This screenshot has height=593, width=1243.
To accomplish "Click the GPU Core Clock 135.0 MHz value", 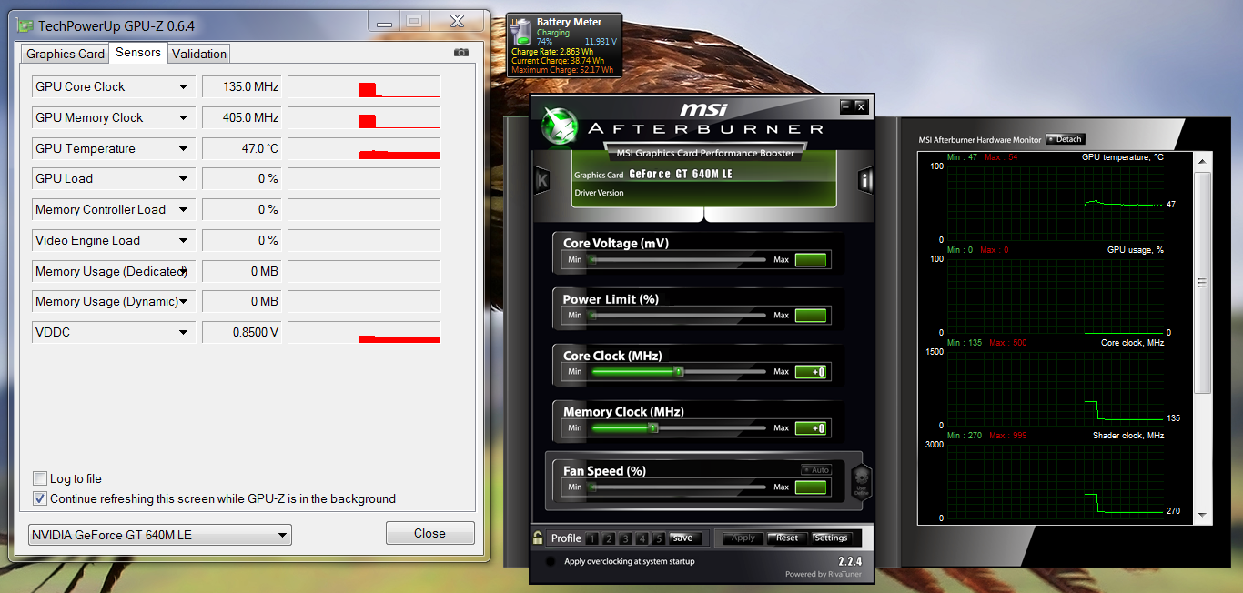I will [x=241, y=87].
